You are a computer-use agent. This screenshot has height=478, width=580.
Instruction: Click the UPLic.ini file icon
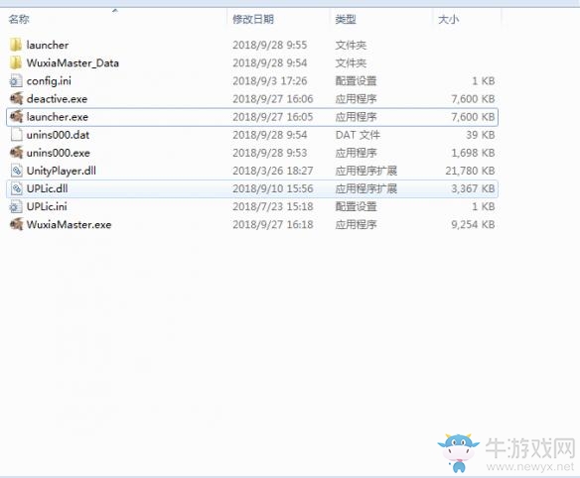pyautogui.click(x=16, y=206)
